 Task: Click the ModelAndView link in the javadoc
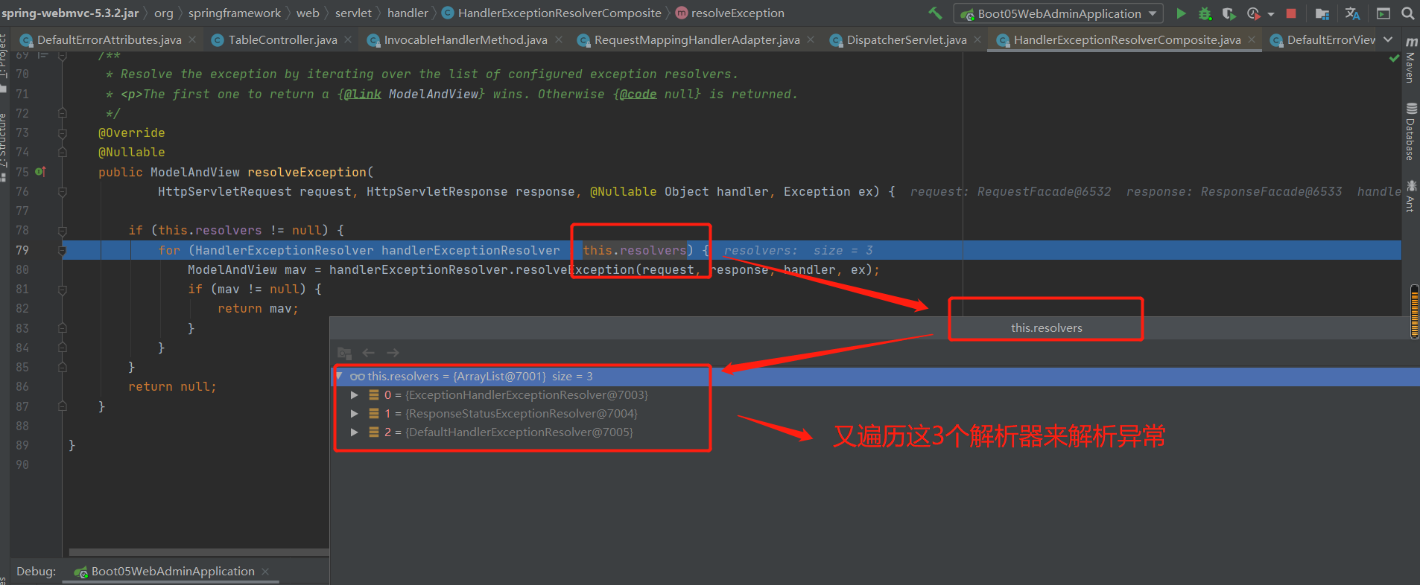433,95
